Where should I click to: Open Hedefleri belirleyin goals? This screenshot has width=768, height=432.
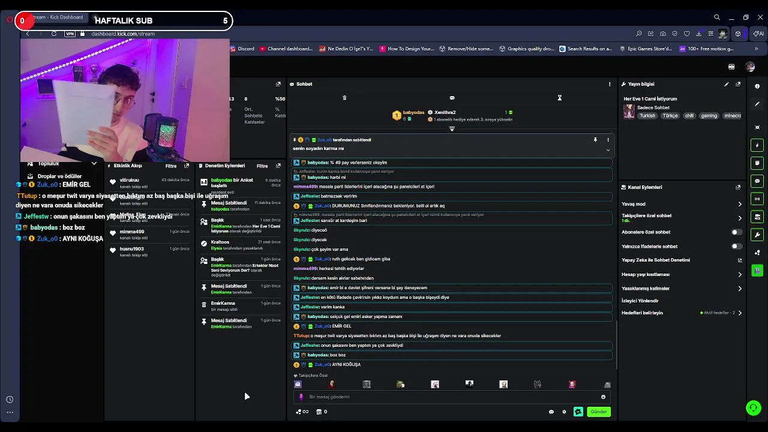pos(681,313)
